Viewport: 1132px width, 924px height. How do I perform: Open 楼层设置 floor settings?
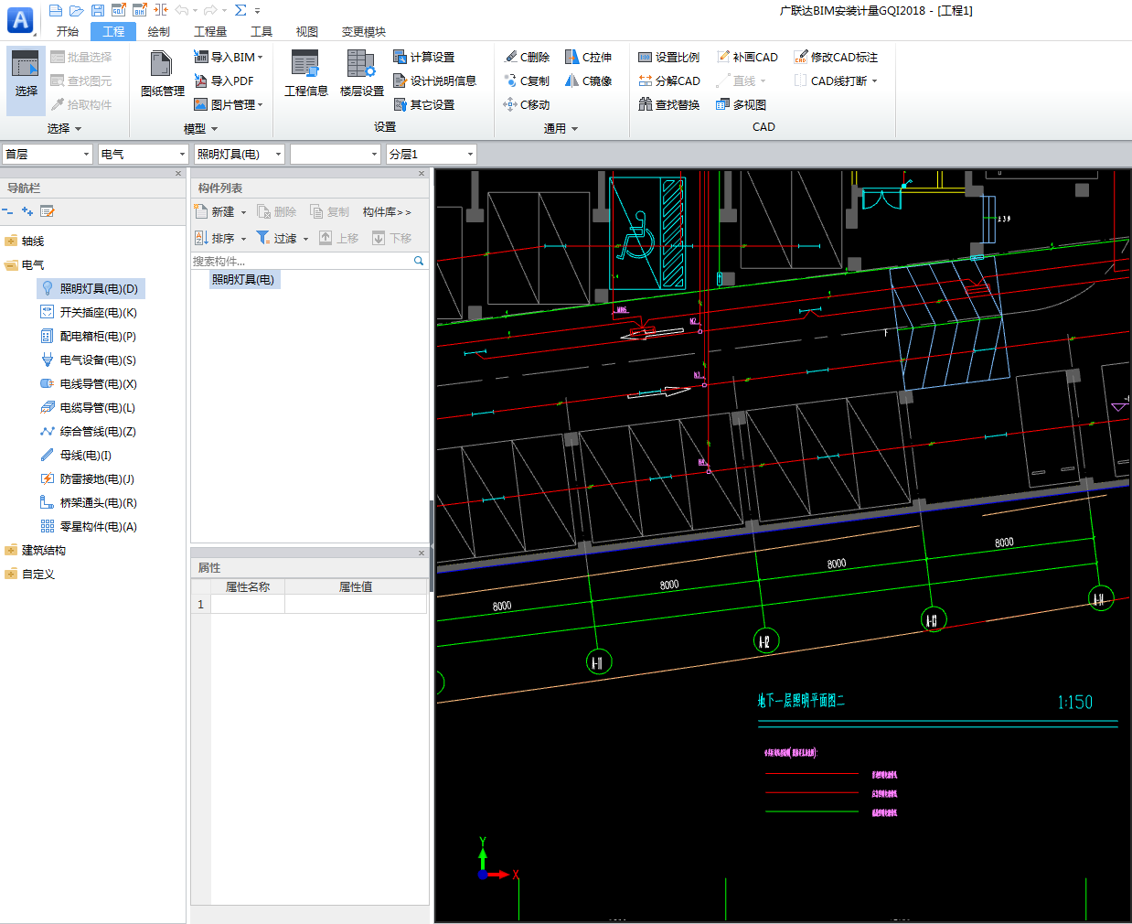click(x=361, y=75)
